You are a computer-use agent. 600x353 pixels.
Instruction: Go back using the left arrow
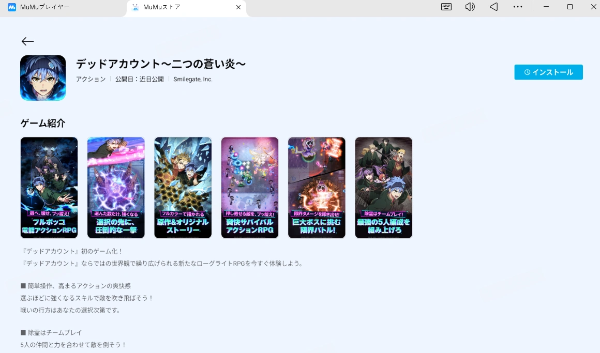[x=27, y=41]
